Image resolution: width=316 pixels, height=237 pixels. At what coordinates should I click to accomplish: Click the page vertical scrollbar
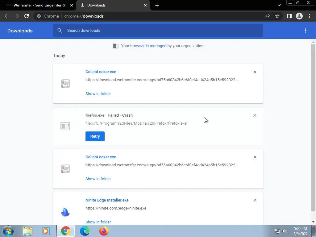coord(313,128)
